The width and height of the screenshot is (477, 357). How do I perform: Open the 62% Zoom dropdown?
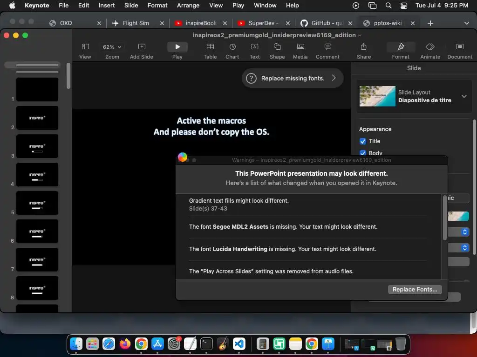(x=112, y=47)
